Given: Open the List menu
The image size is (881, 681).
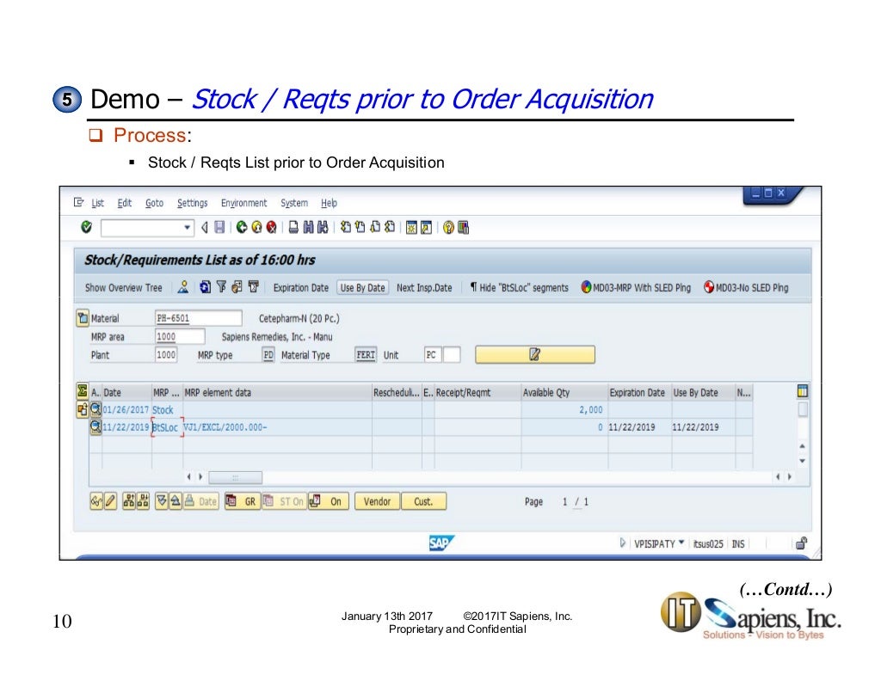Looking at the screenshot, I should tap(98, 203).
